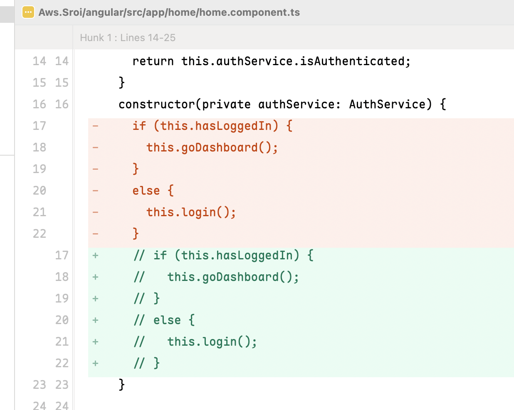Click minus marker beside removed this.login() line
The height and width of the screenshot is (410, 514).
[x=96, y=212]
